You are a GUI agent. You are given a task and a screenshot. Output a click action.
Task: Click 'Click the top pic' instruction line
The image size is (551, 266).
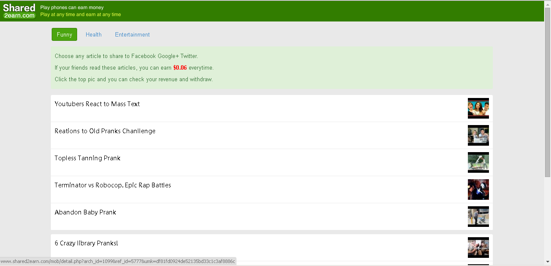pyautogui.click(x=134, y=79)
